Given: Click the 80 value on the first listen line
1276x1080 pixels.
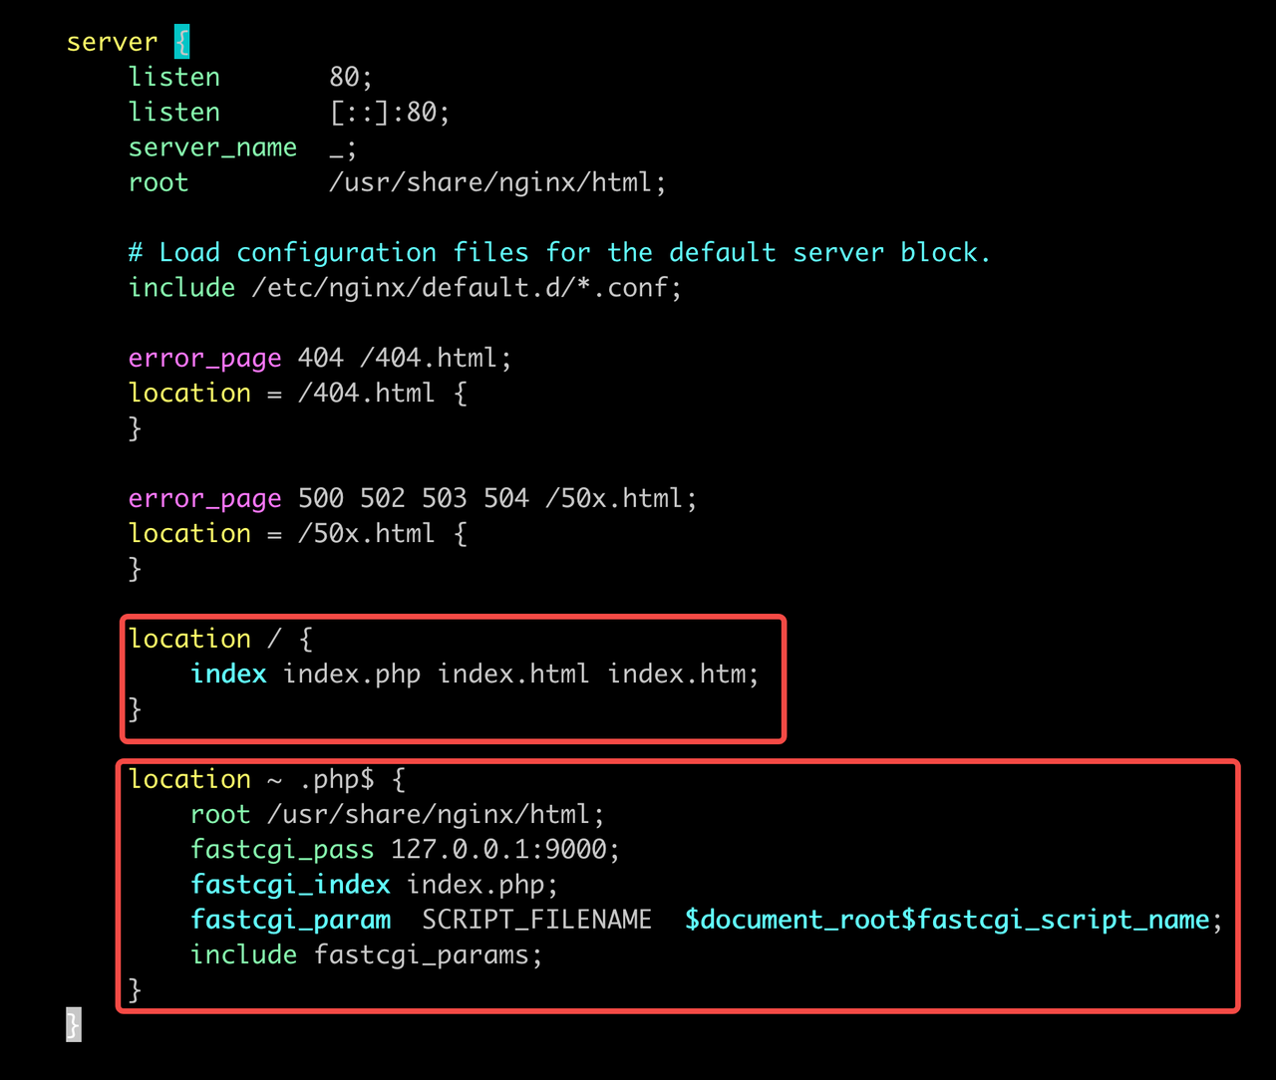Looking at the screenshot, I should point(345,78).
